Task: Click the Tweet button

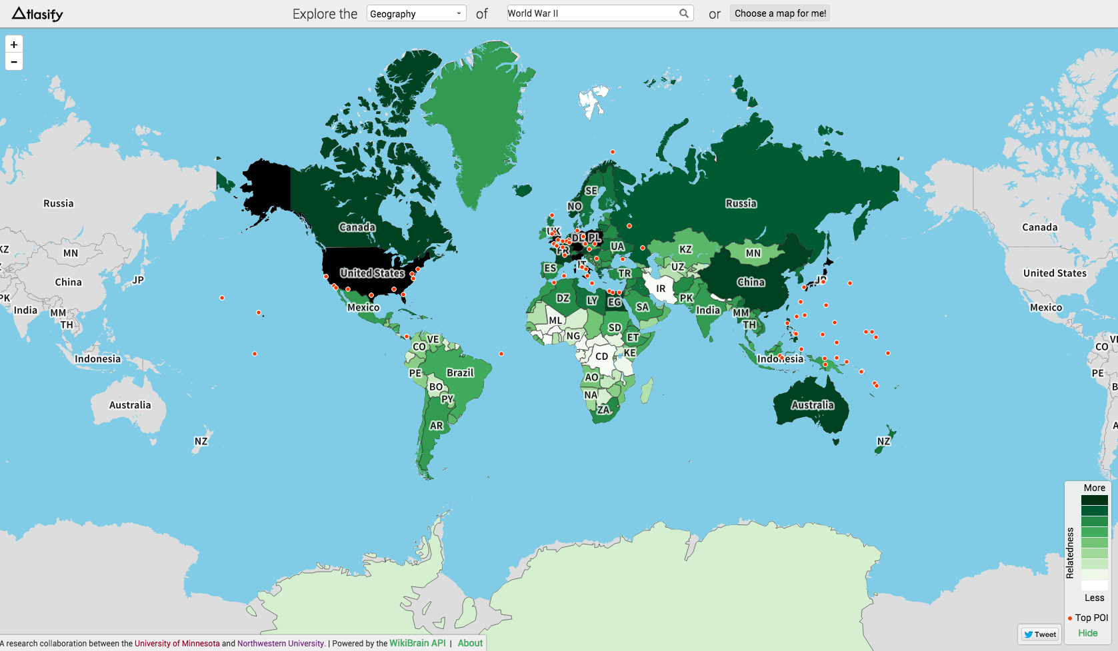Action: (x=1040, y=634)
